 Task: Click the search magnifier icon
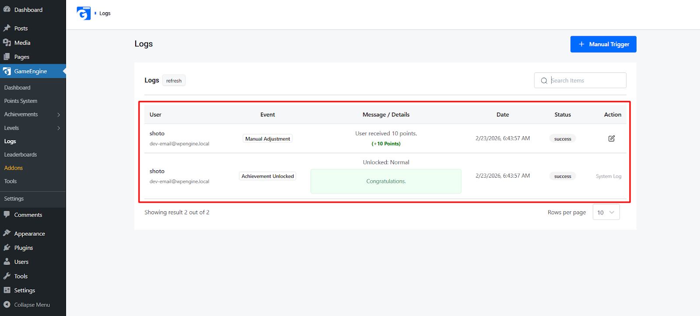coord(544,80)
